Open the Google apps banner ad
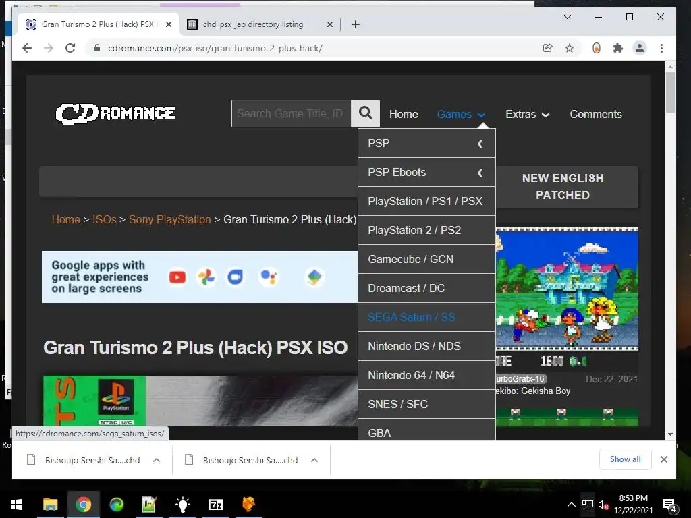This screenshot has width=691, height=518. (200, 277)
